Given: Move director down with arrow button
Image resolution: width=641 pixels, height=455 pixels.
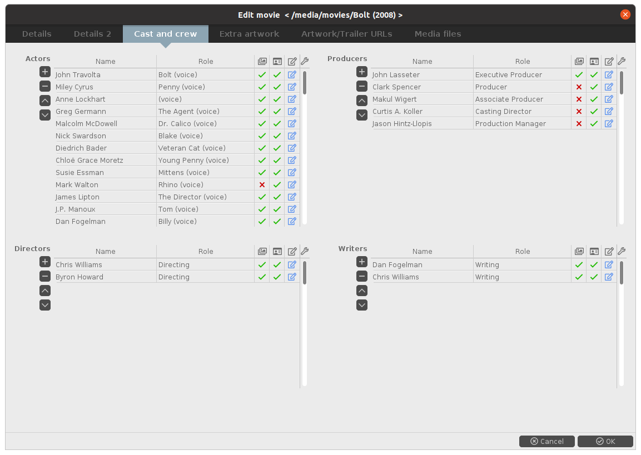Looking at the screenshot, I should (45, 305).
